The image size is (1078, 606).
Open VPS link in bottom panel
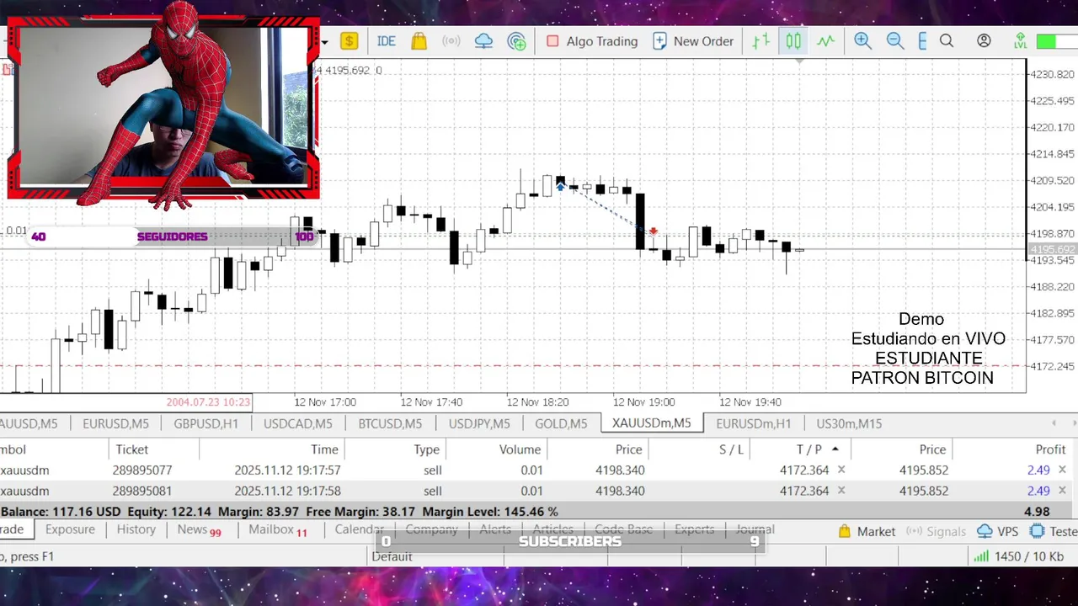997,531
